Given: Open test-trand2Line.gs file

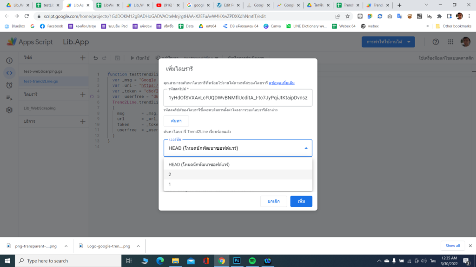Looking at the screenshot, I should [x=41, y=81].
